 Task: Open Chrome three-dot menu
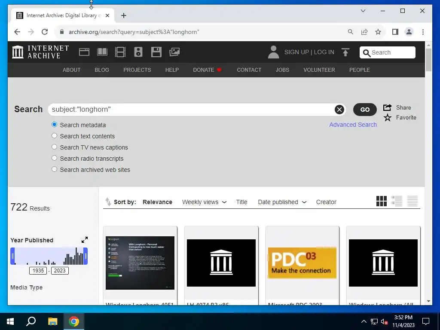coord(423,32)
